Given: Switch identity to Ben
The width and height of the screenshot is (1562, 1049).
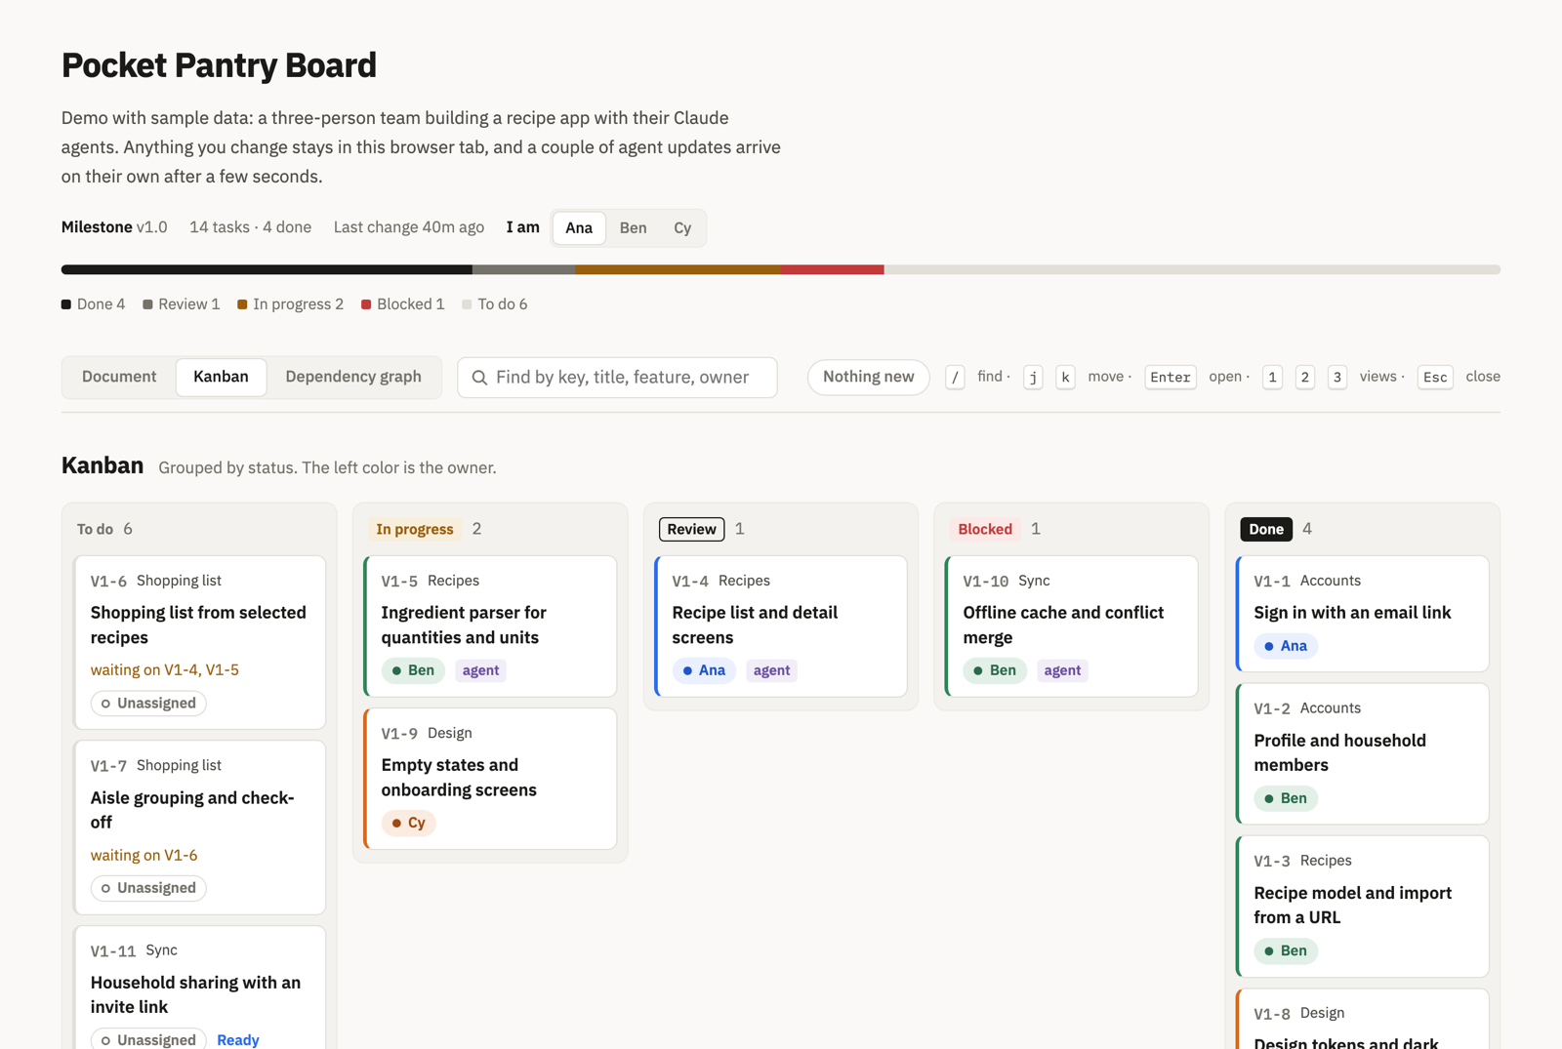Looking at the screenshot, I should (x=633, y=227).
